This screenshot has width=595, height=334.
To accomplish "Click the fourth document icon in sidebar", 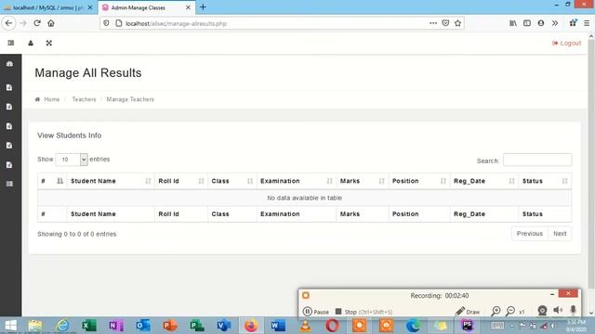I will 9,146.
